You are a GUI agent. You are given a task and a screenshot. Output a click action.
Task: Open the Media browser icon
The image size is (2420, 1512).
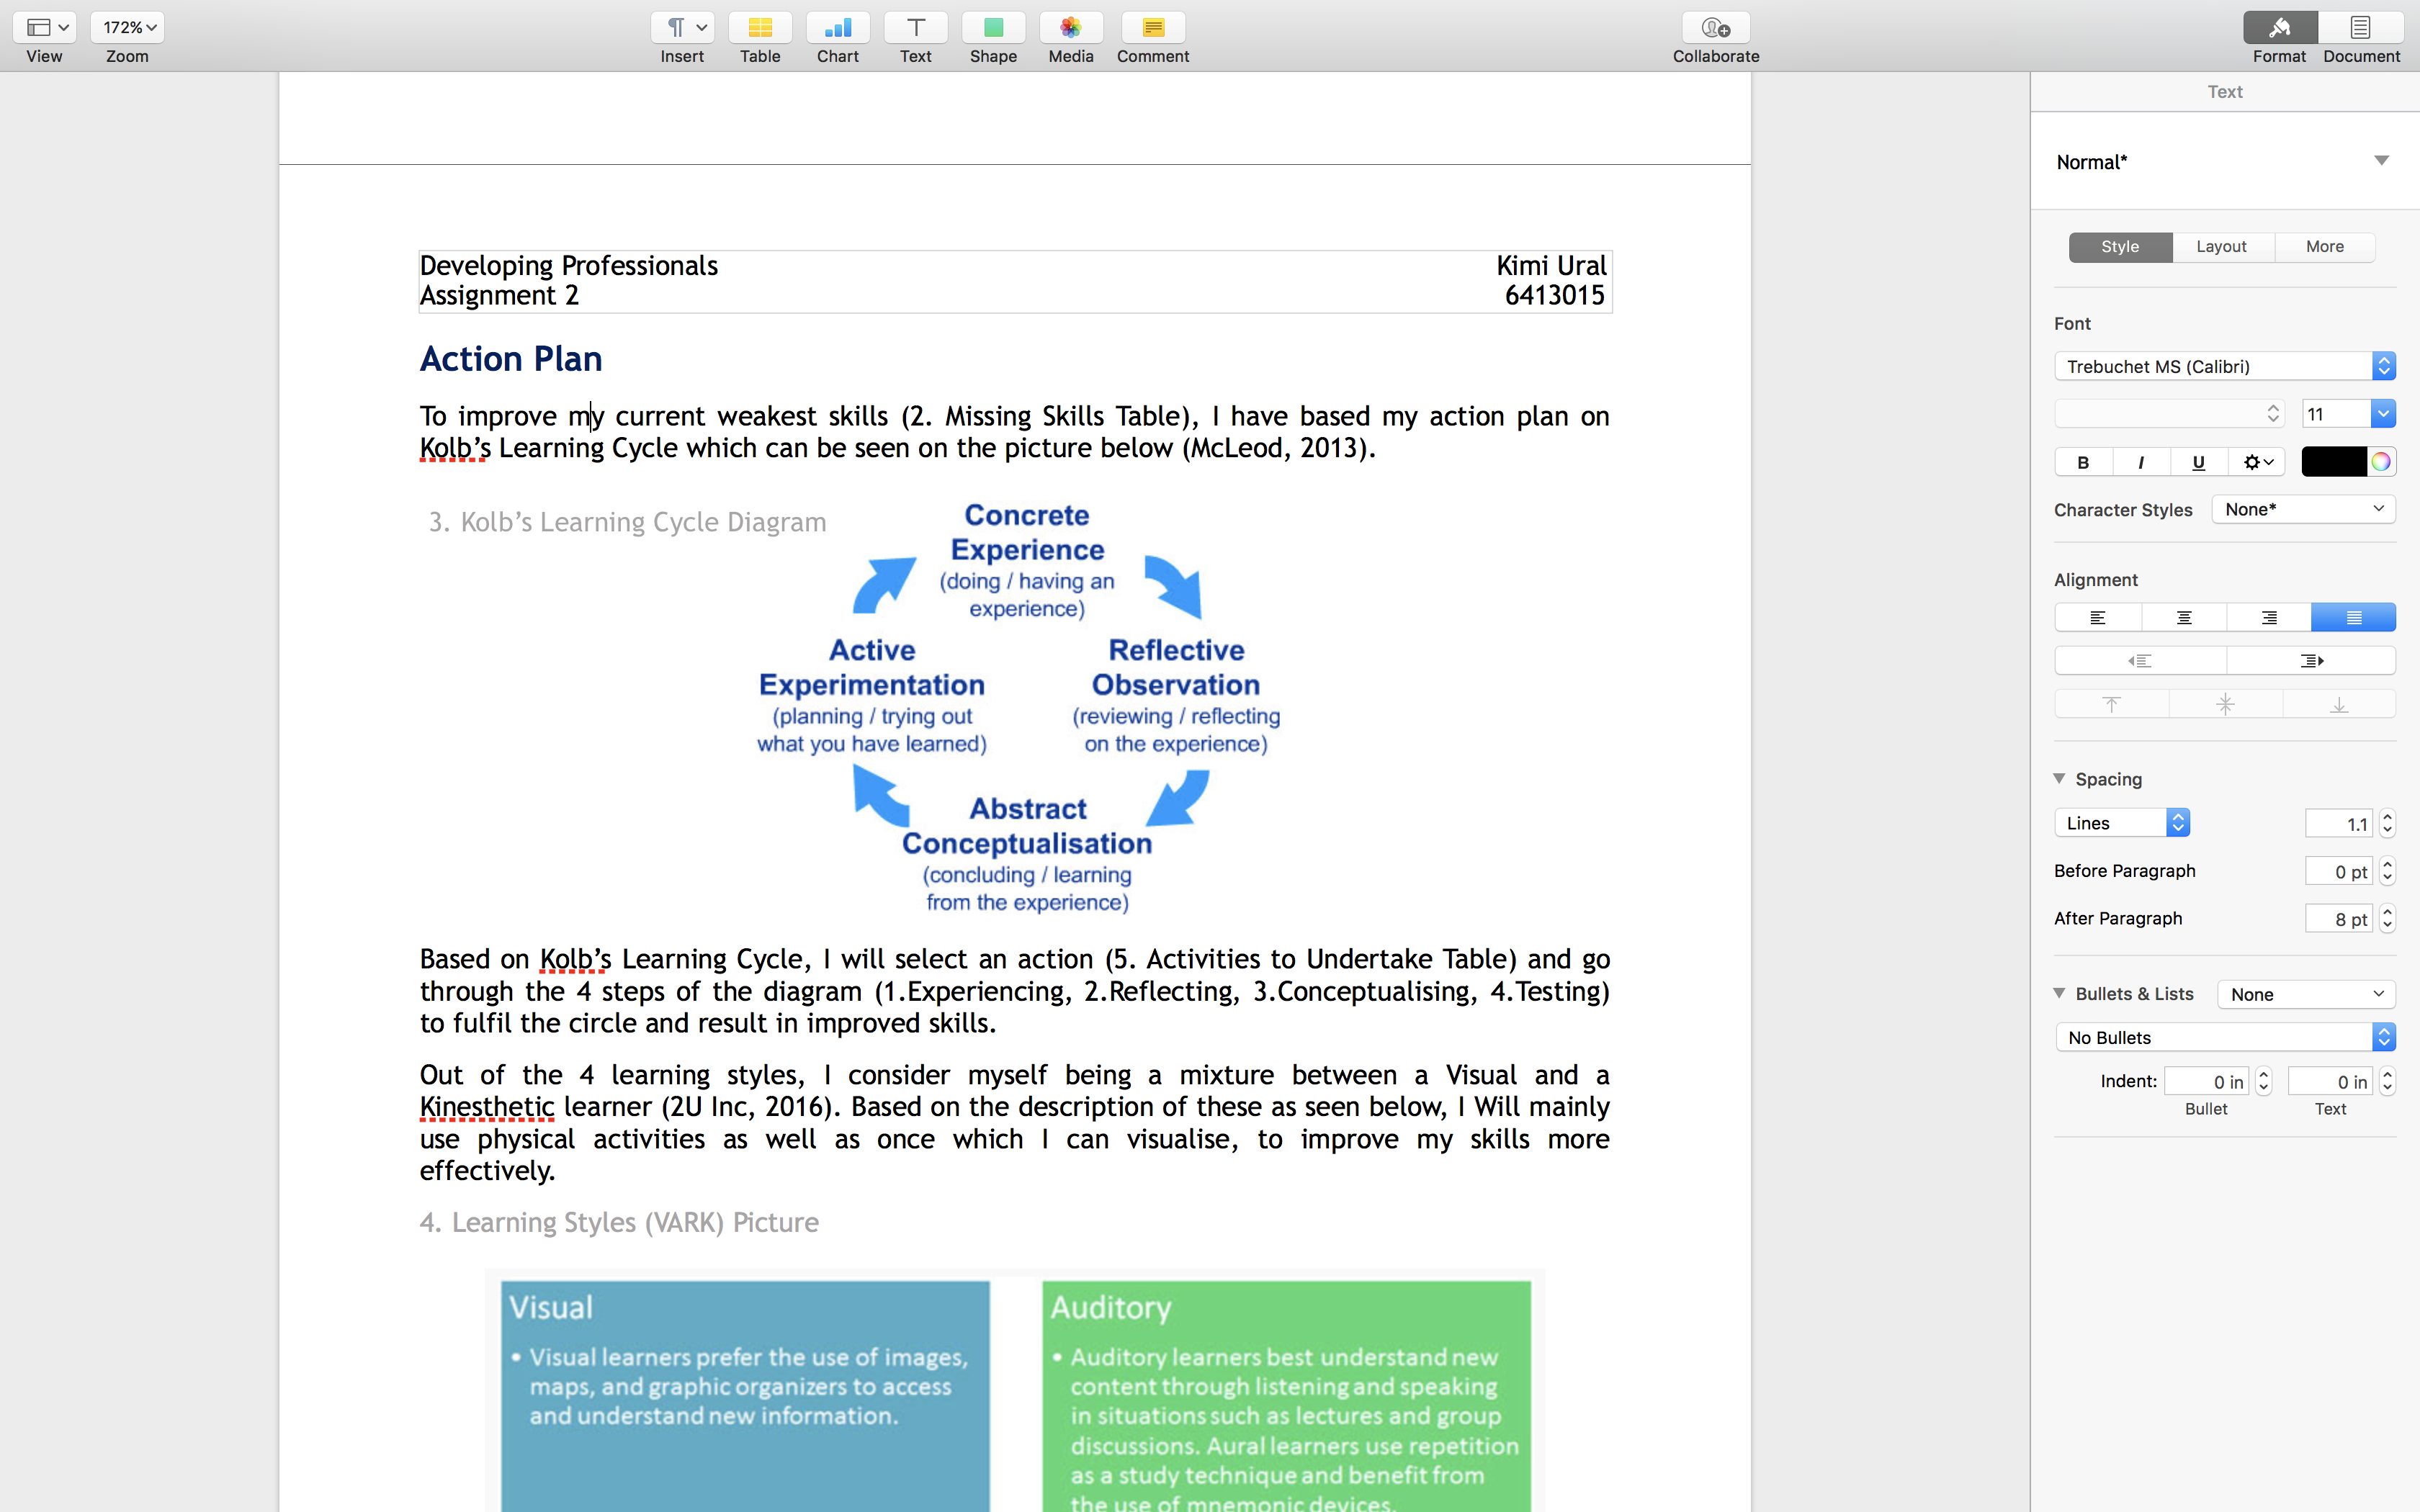click(1070, 28)
